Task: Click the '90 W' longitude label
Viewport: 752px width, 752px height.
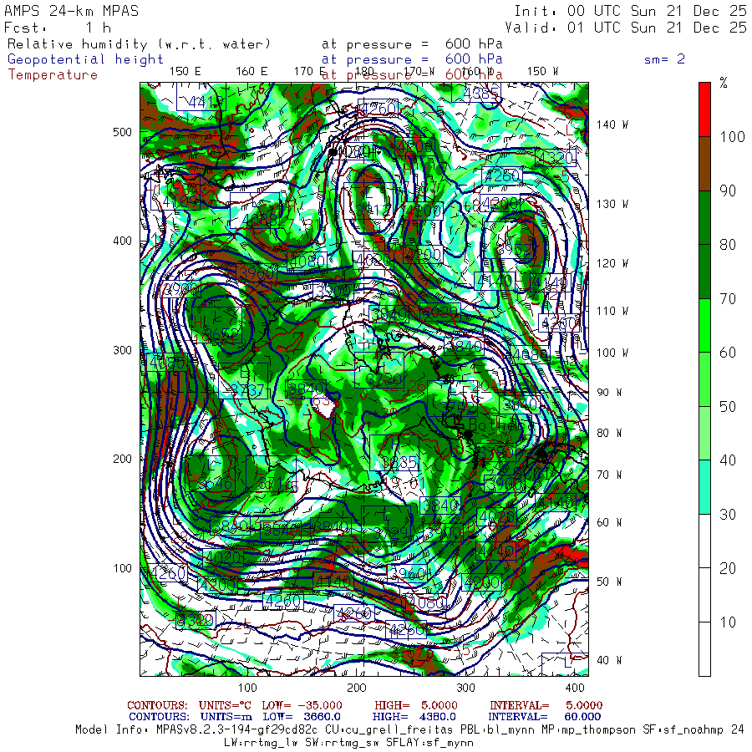Action: (609, 393)
